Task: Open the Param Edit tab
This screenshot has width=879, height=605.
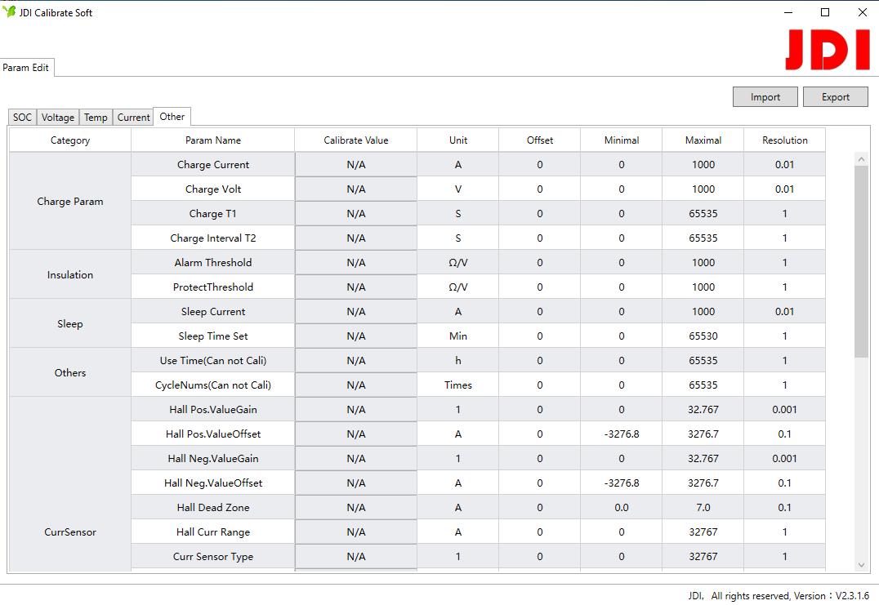Action: [26, 68]
